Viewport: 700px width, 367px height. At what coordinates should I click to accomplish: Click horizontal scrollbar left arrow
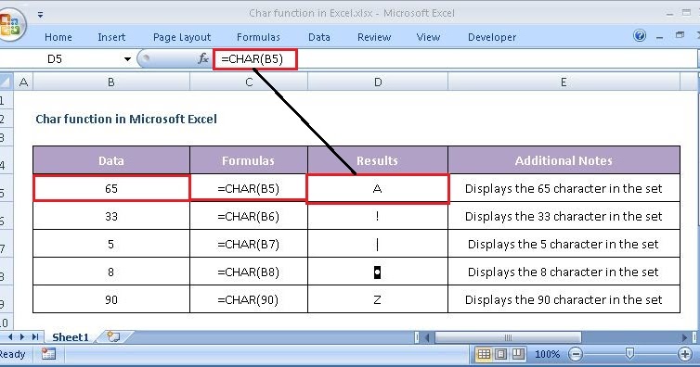pyautogui.click(x=427, y=337)
